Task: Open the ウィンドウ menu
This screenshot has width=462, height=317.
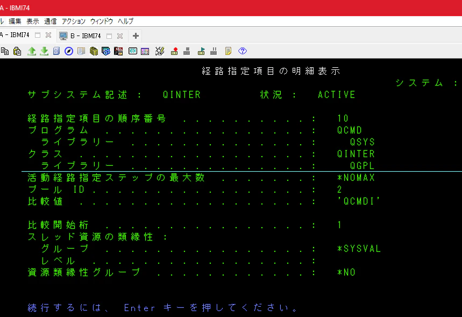Action: (x=101, y=21)
